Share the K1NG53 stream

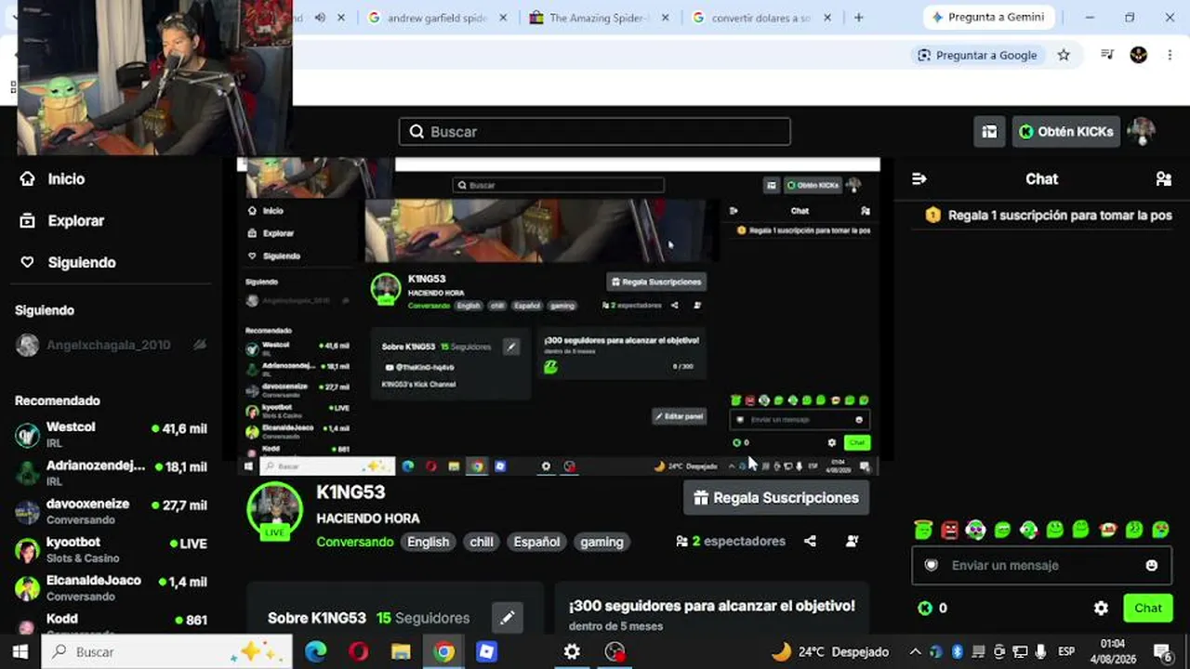coord(810,542)
